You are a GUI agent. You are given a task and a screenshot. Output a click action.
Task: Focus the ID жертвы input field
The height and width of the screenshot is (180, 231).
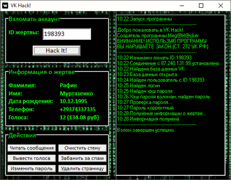point(67,34)
